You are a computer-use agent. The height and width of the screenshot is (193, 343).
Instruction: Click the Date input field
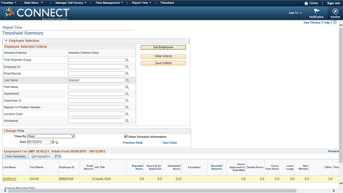point(39,142)
